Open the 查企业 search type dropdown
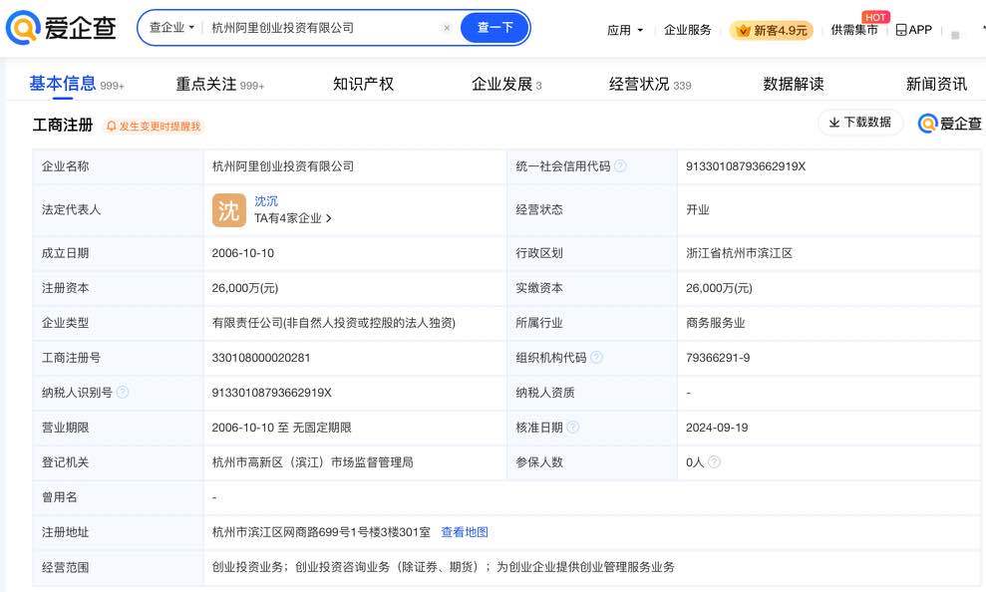Viewport: 986px width, 592px height. pos(171,28)
